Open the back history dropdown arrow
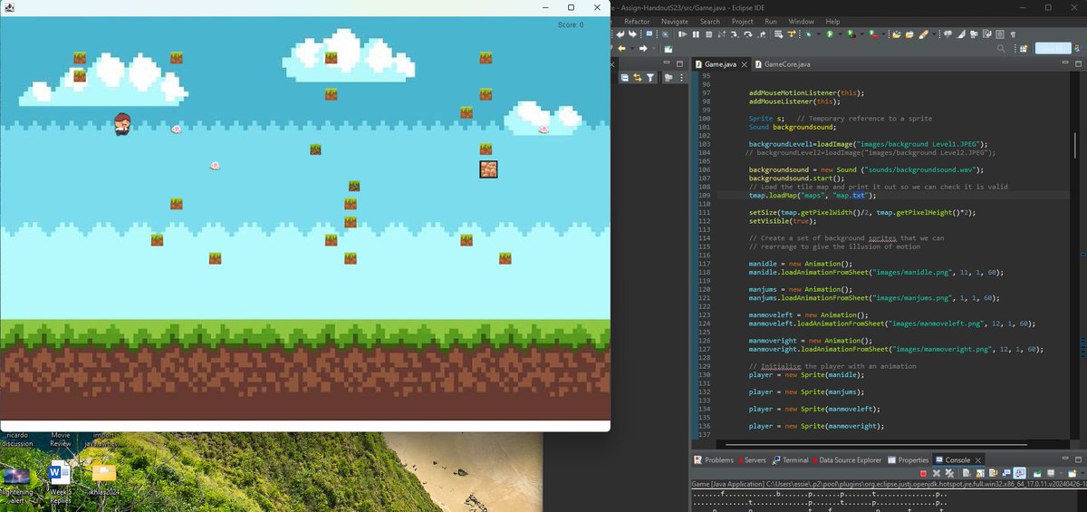The width and height of the screenshot is (1087, 512). tap(631, 48)
